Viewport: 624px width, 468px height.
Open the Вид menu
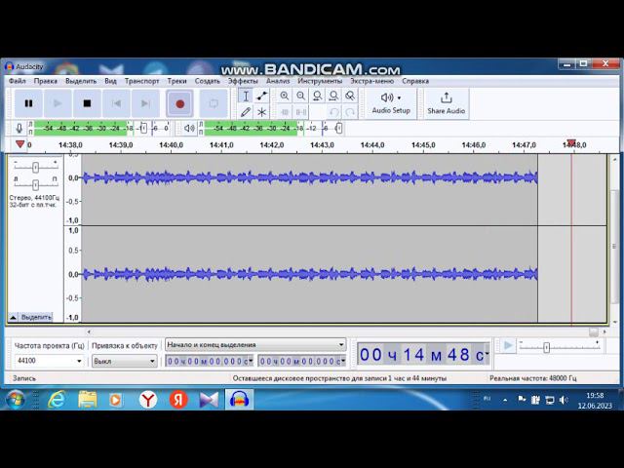point(110,81)
